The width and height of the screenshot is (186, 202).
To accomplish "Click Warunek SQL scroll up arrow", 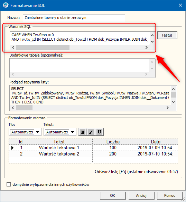I will point(152,35).
